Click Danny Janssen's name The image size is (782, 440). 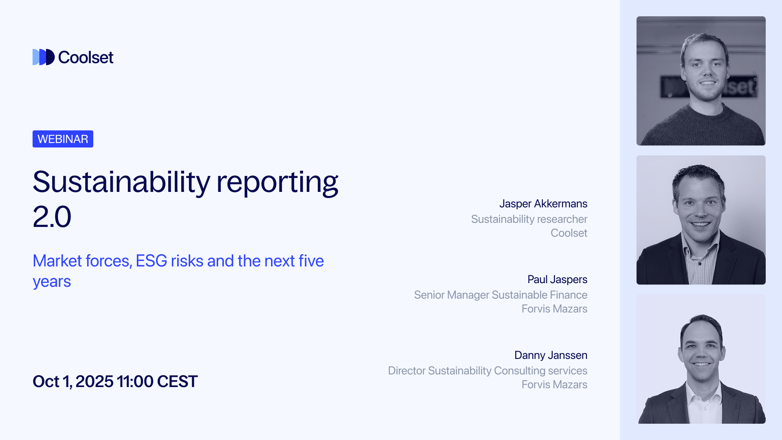click(x=551, y=355)
